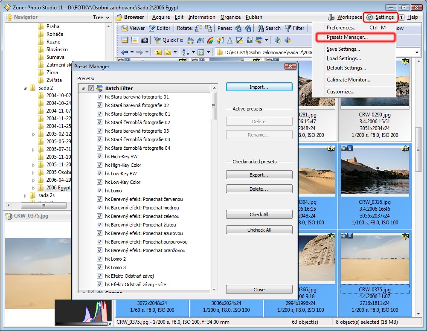The width and height of the screenshot is (427, 331).
Task: Uncheck the hk High-Key BW preset
Action: click(x=100, y=157)
